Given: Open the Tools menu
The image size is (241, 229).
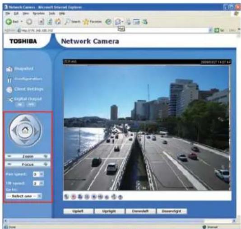Looking at the screenshot, I should click(52, 14).
